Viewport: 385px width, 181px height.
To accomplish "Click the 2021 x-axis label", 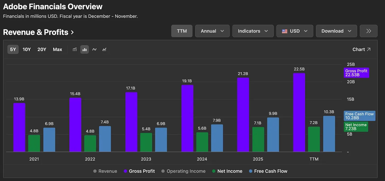I will point(34,159).
